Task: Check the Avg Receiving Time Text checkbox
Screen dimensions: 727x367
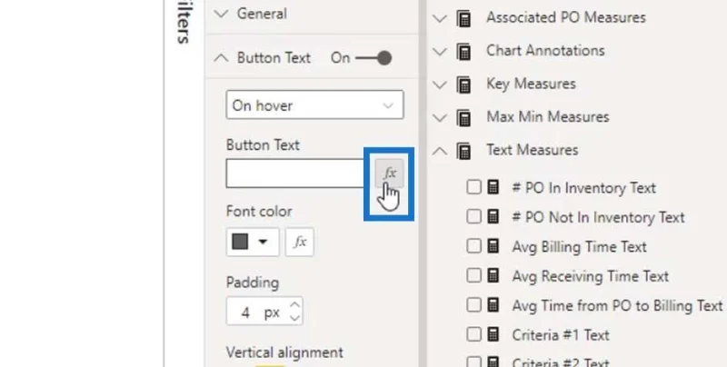Action: pos(473,275)
